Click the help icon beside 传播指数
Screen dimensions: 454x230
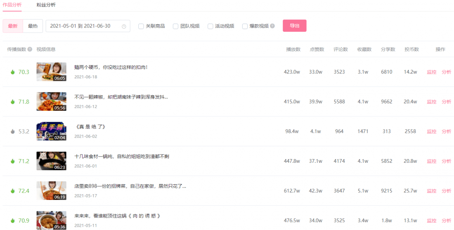click(x=30, y=49)
